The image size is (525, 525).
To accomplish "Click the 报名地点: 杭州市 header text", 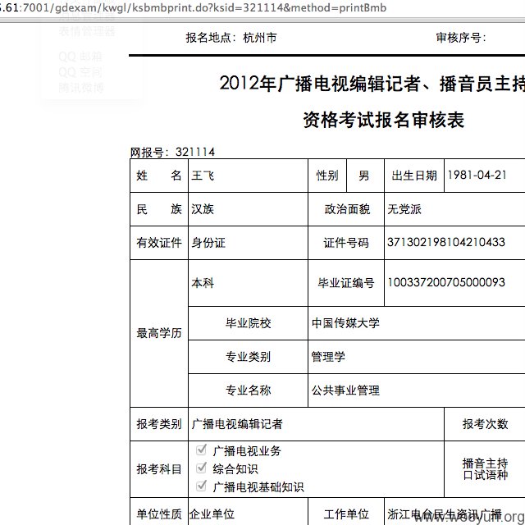I will pos(231,38).
